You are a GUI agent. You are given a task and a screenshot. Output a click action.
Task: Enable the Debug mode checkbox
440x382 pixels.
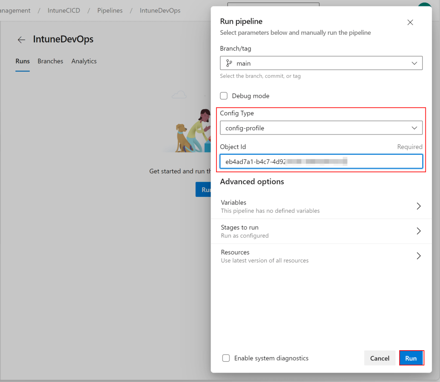(x=224, y=96)
